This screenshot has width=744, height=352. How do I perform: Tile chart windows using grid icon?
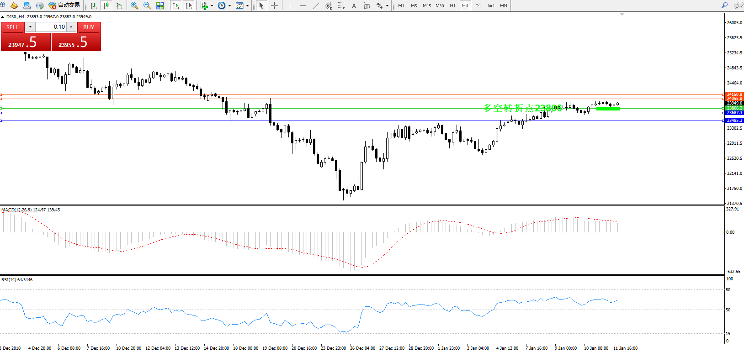coord(160,5)
